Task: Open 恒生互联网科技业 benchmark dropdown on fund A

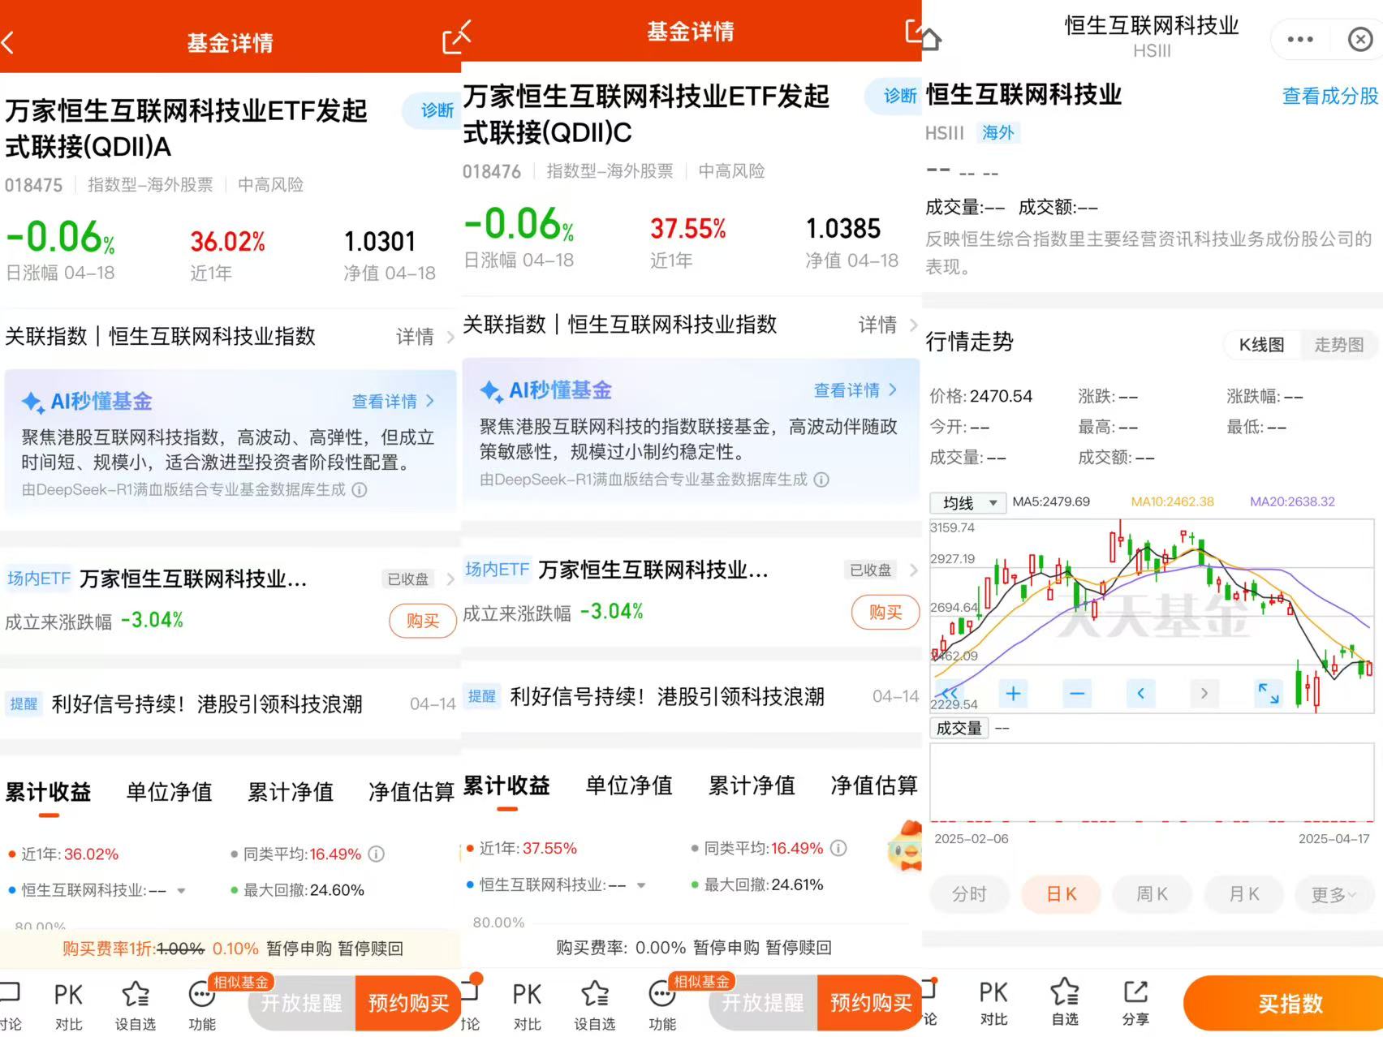Action: [x=181, y=890]
